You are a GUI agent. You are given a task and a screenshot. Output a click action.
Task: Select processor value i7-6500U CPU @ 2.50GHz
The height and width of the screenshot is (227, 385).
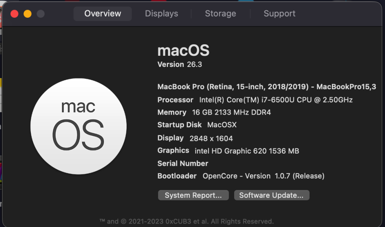pos(276,100)
